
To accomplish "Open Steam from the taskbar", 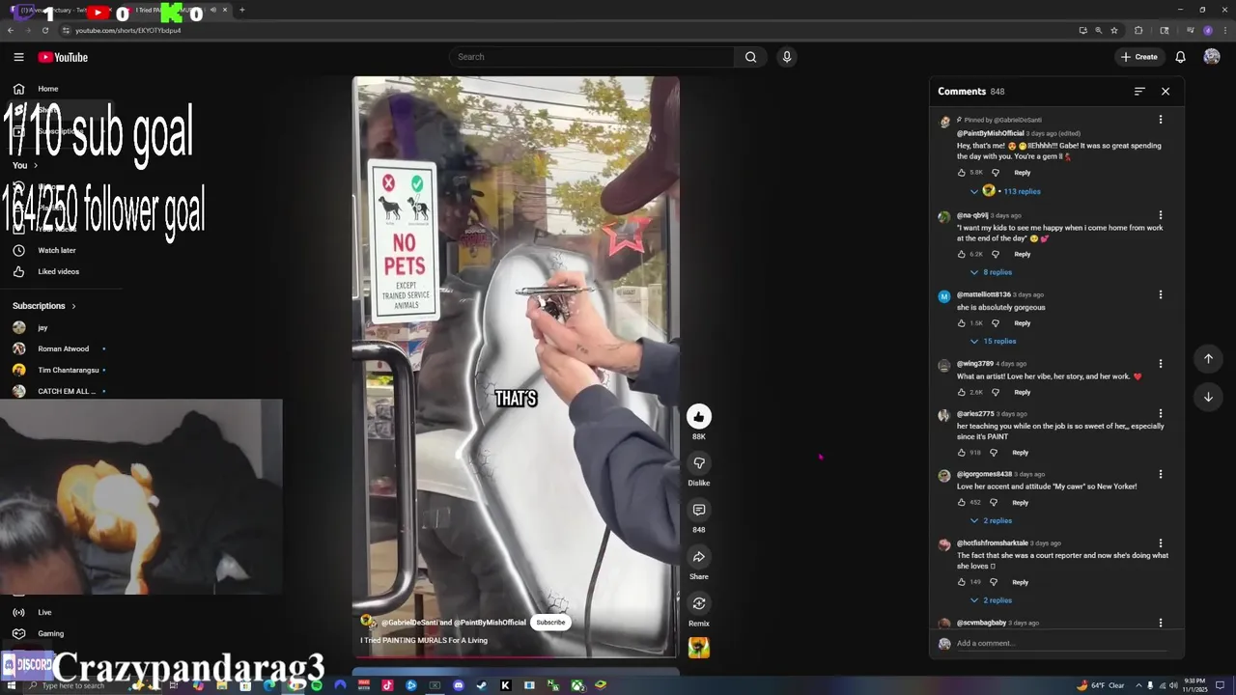I will tap(482, 685).
